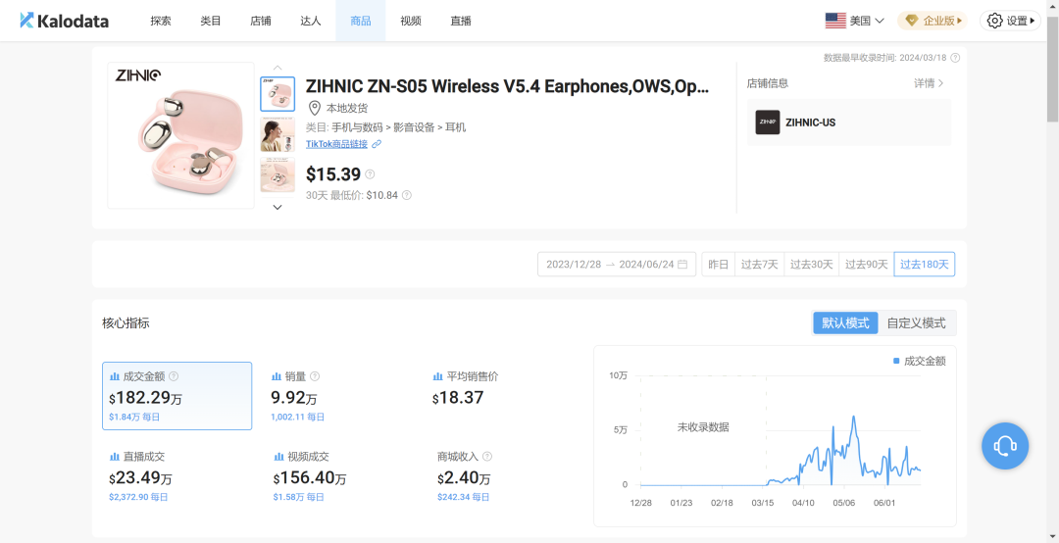This screenshot has width=1059, height=543.
Task: Click help icon beside 销量 label
Action: pos(315,376)
